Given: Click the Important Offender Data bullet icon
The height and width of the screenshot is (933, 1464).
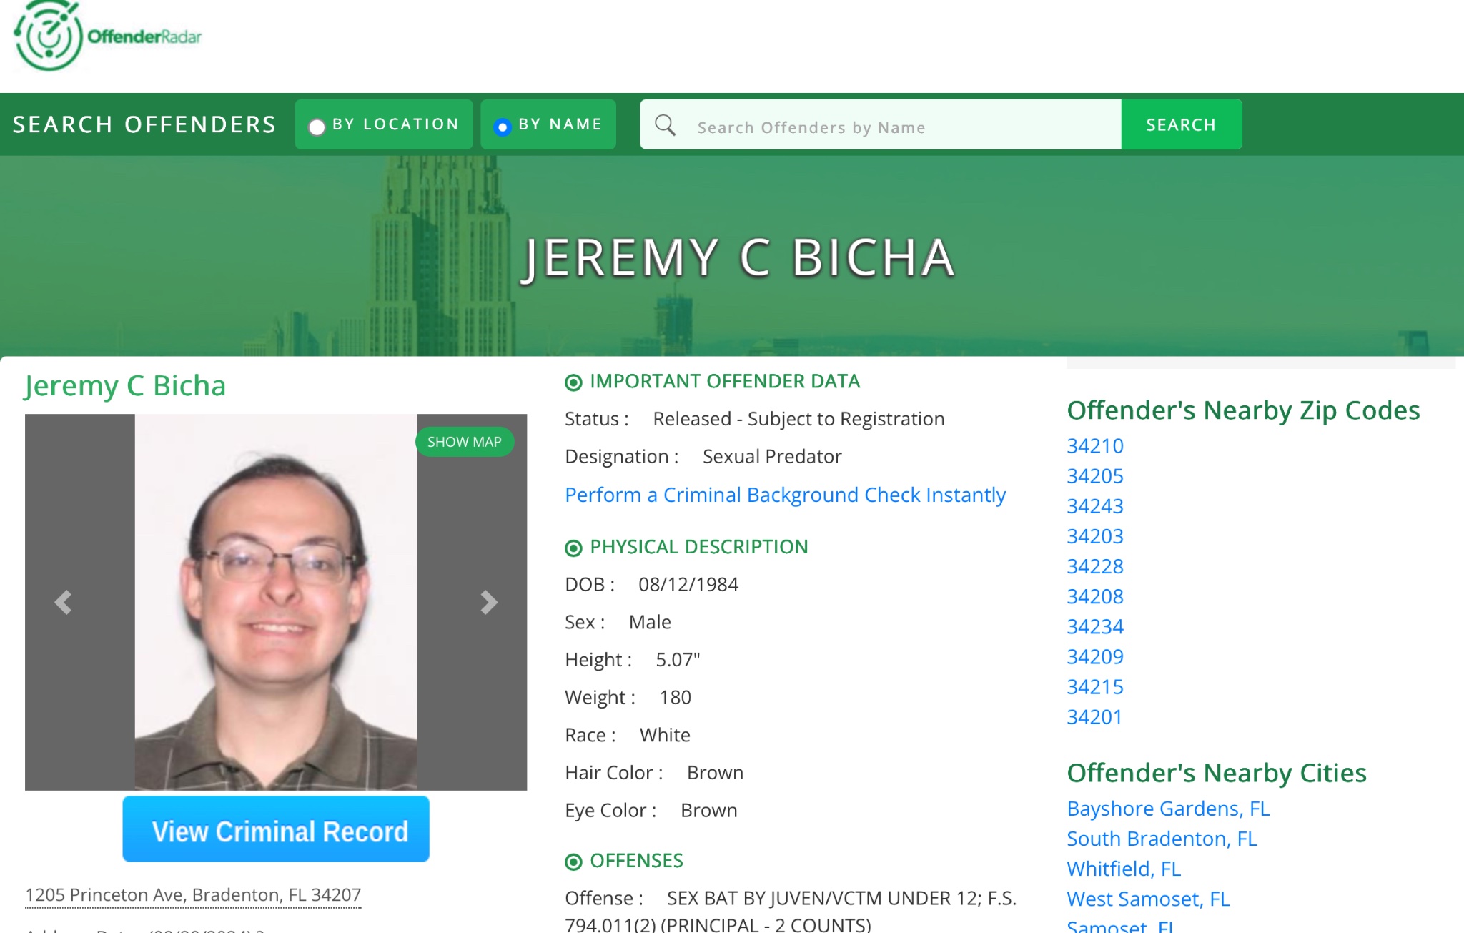Looking at the screenshot, I should tap(573, 382).
